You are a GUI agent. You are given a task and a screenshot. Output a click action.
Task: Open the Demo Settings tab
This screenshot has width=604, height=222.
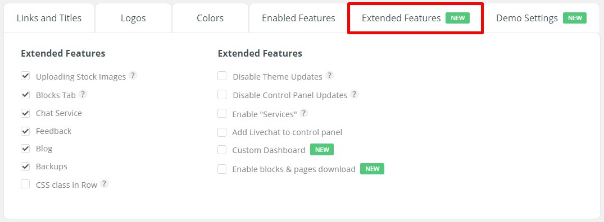click(541, 18)
